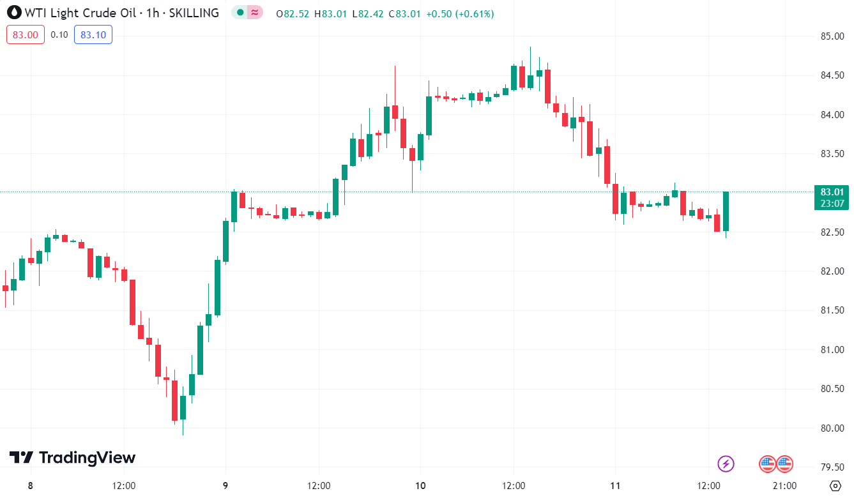This screenshot has height=498, width=854.
Task: Click the current price label 83.01
Action: click(832, 192)
